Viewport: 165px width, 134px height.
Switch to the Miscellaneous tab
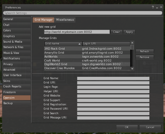(65, 20)
